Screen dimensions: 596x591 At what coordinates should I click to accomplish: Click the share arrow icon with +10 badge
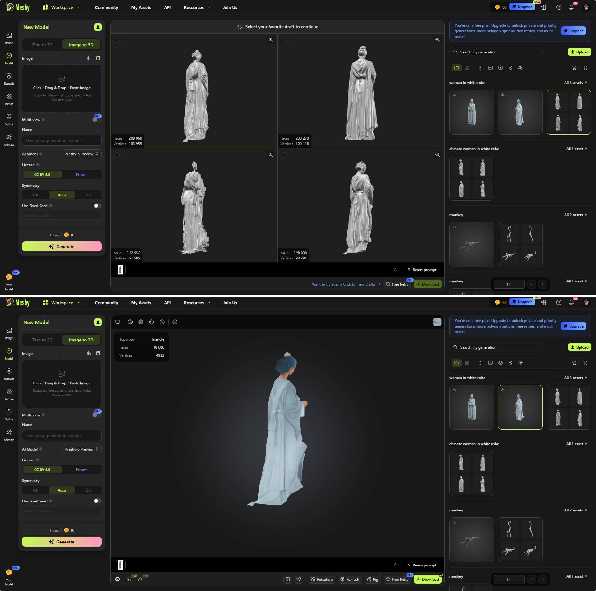pyautogui.click(x=140, y=579)
